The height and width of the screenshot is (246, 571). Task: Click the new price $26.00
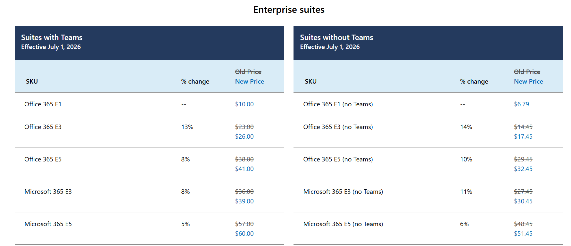click(x=244, y=136)
